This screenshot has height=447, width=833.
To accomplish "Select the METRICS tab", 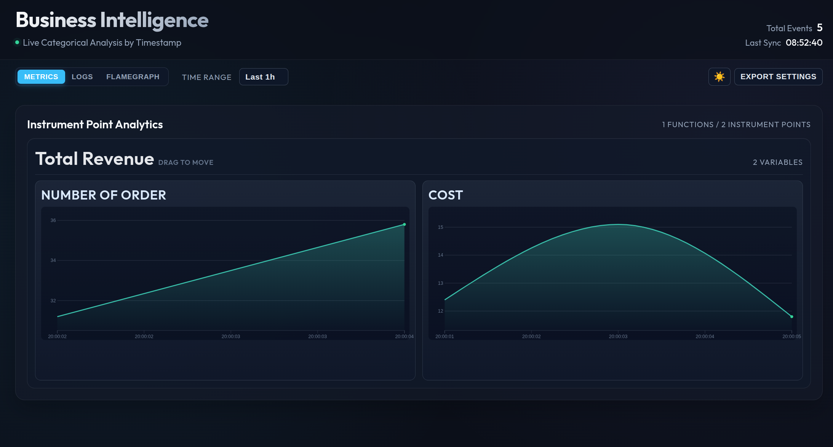I will pos(41,77).
